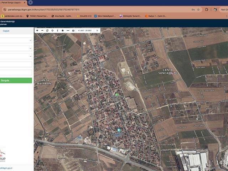Switch to the Coğrafi tab
228x171 pixels.
pyautogui.click(x=6, y=31)
